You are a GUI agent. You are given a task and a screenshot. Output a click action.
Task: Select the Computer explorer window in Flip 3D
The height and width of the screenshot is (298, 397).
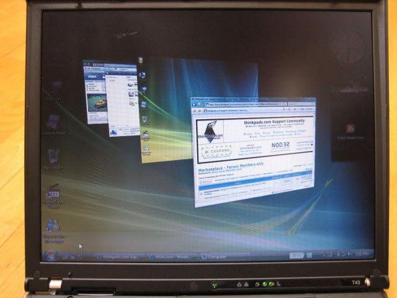[122, 100]
